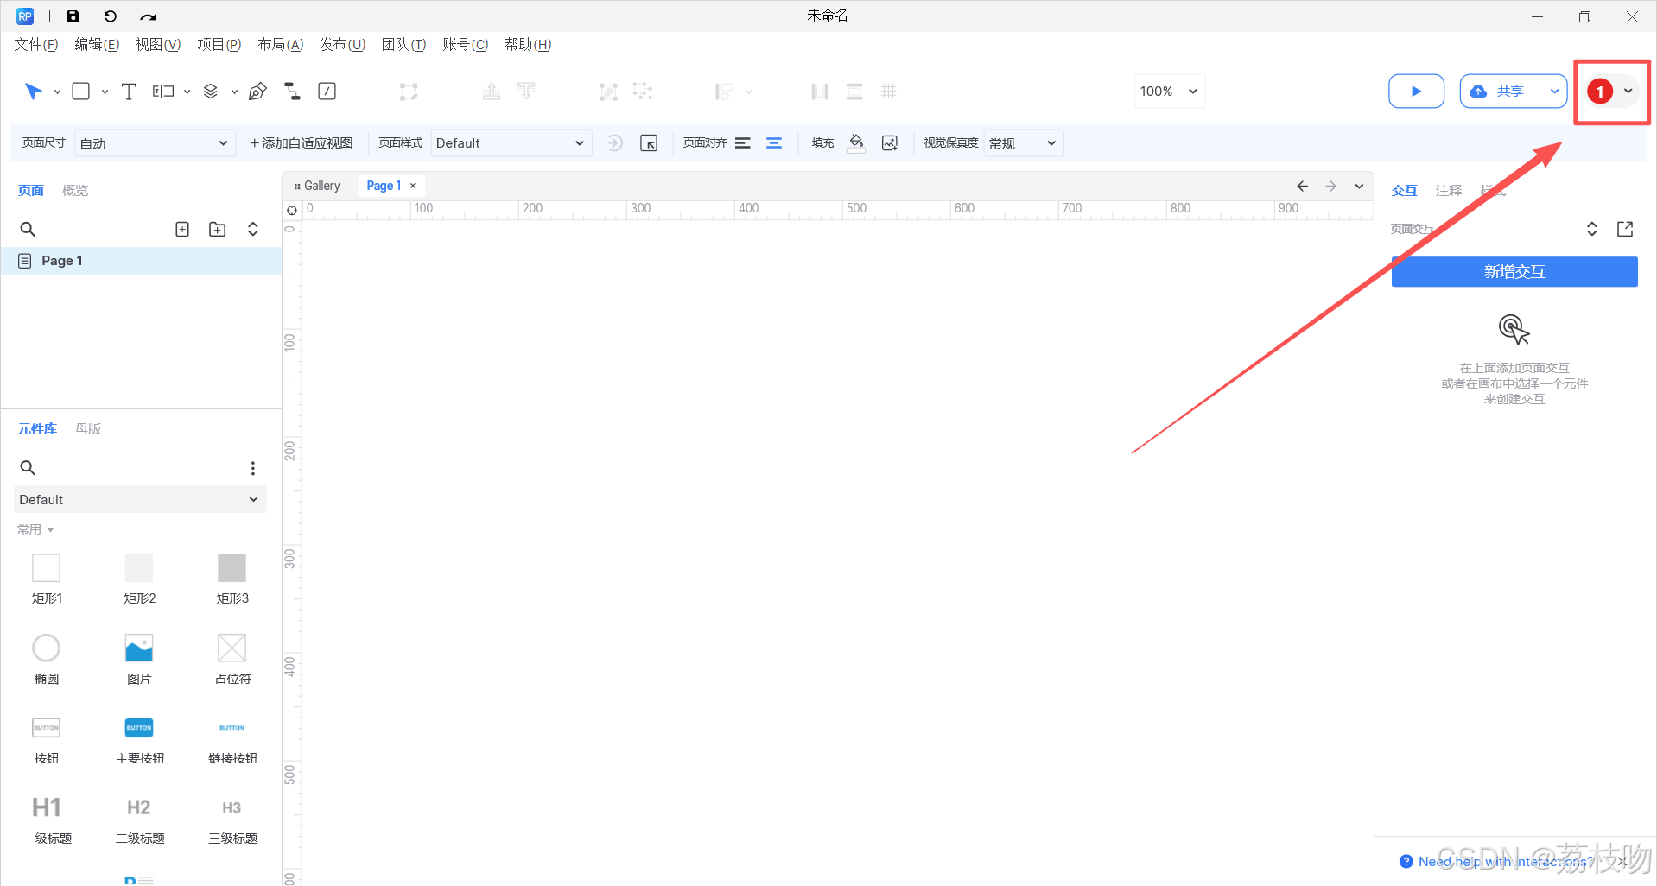Image resolution: width=1657 pixels, height=886 pixels.
Task: Select the 一级标题 H1 widget
Action: [x=47, y=820]
